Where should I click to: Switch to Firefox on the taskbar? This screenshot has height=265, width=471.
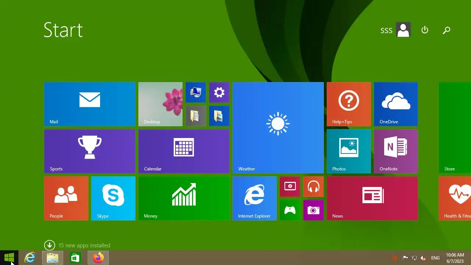click(98, 258)
